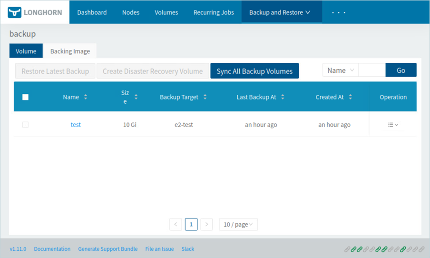Switch to the Backing Image tab
The height and width of the screenshot is (258, 430).
[70, 51]
